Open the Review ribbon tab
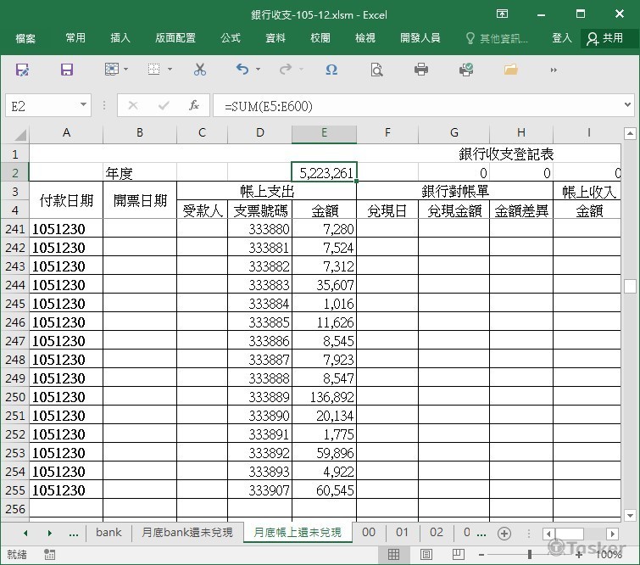Screen dimensions: 640x565 320,38
